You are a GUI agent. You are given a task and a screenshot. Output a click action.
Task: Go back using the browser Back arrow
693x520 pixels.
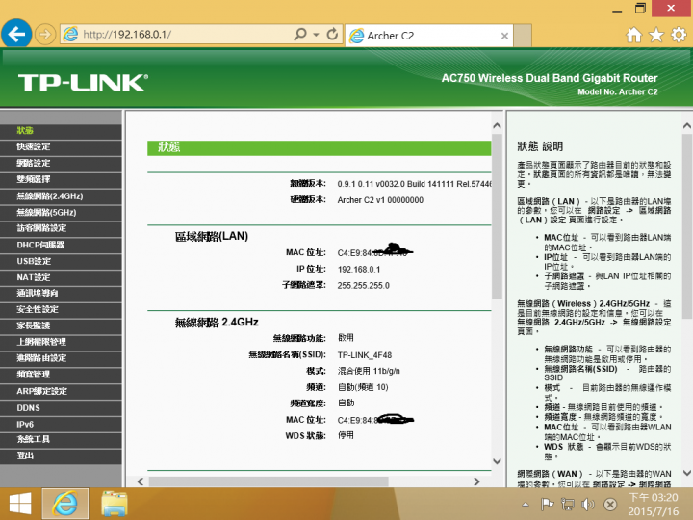[16, 34]
